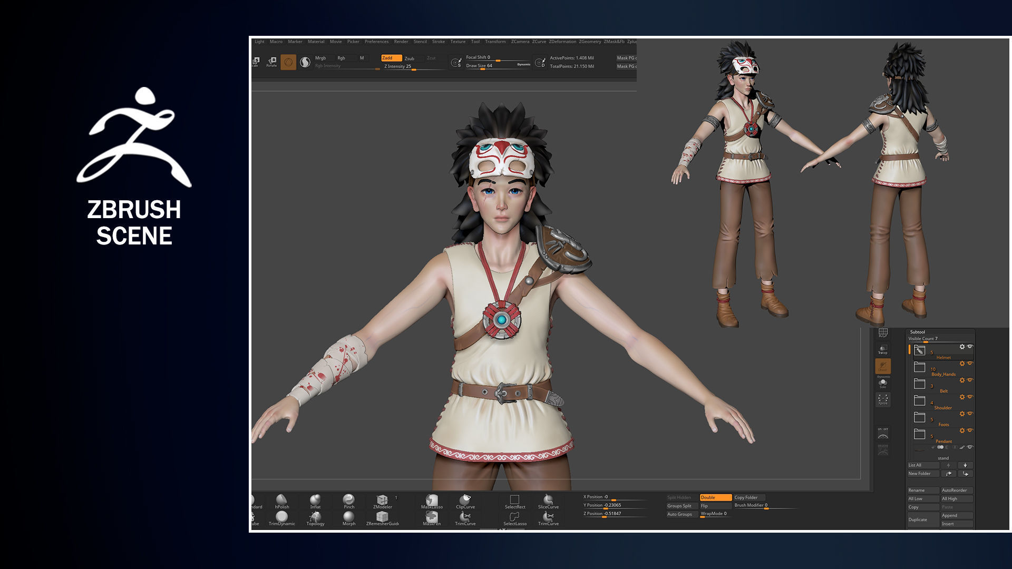Expand the Pendant folder
This screenshot has height=569, width=1012.
point(919,434)
